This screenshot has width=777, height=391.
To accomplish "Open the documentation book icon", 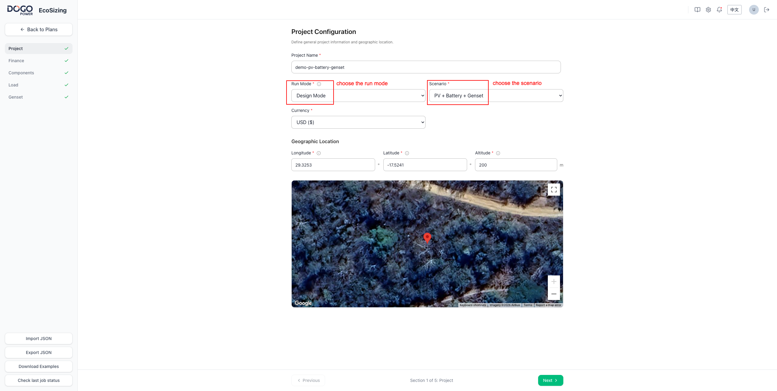I will point(697,10).
